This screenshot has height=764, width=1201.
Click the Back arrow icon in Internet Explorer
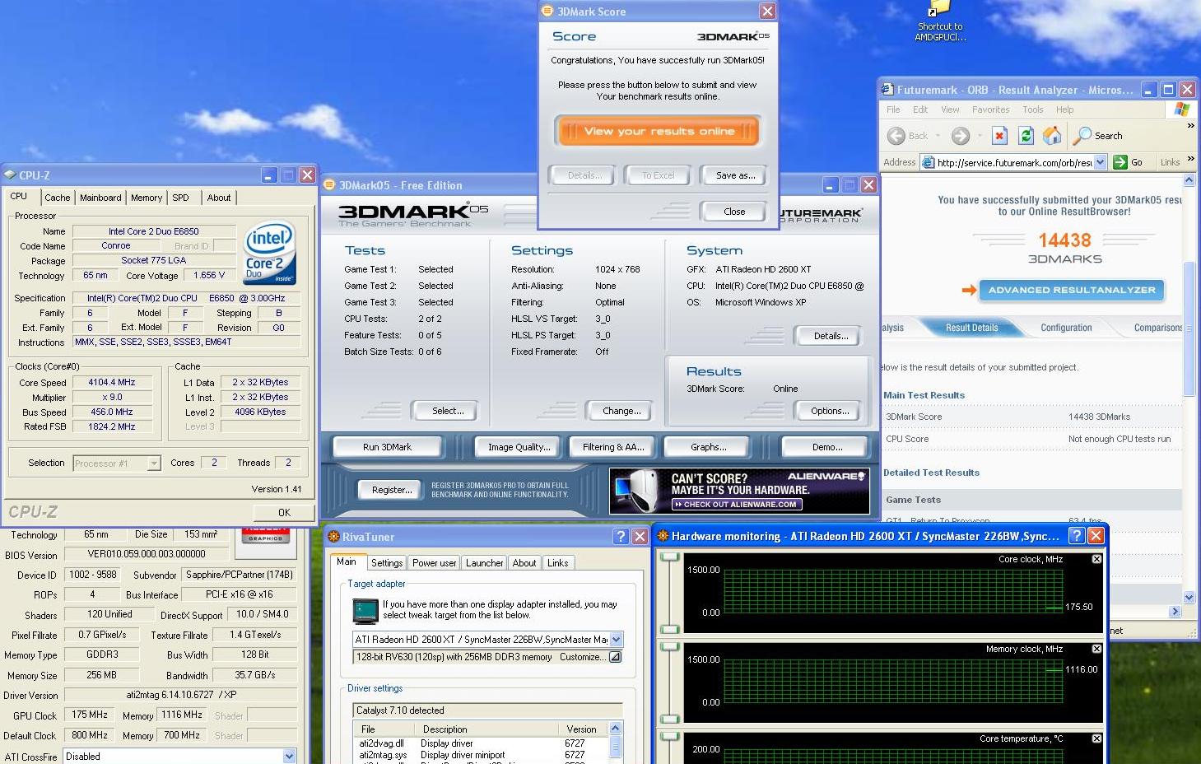click(x=896, y=136)
